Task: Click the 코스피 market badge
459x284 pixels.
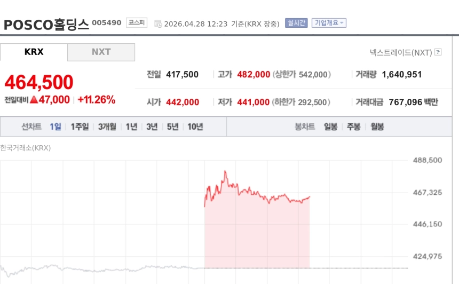Action: tap(137, 23)
